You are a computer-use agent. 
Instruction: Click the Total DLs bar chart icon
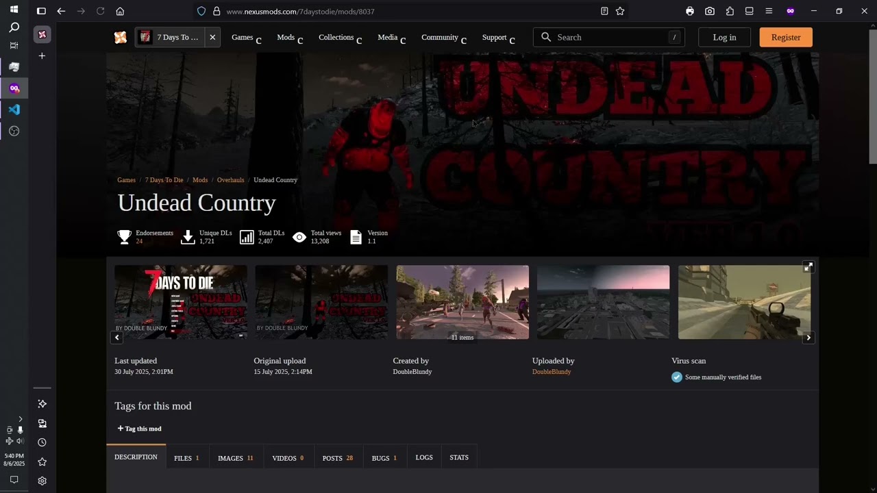click(247, 237)
